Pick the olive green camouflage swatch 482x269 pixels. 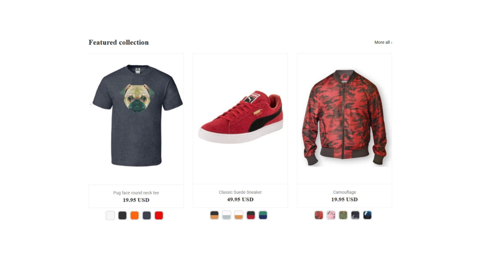point(343,215)
